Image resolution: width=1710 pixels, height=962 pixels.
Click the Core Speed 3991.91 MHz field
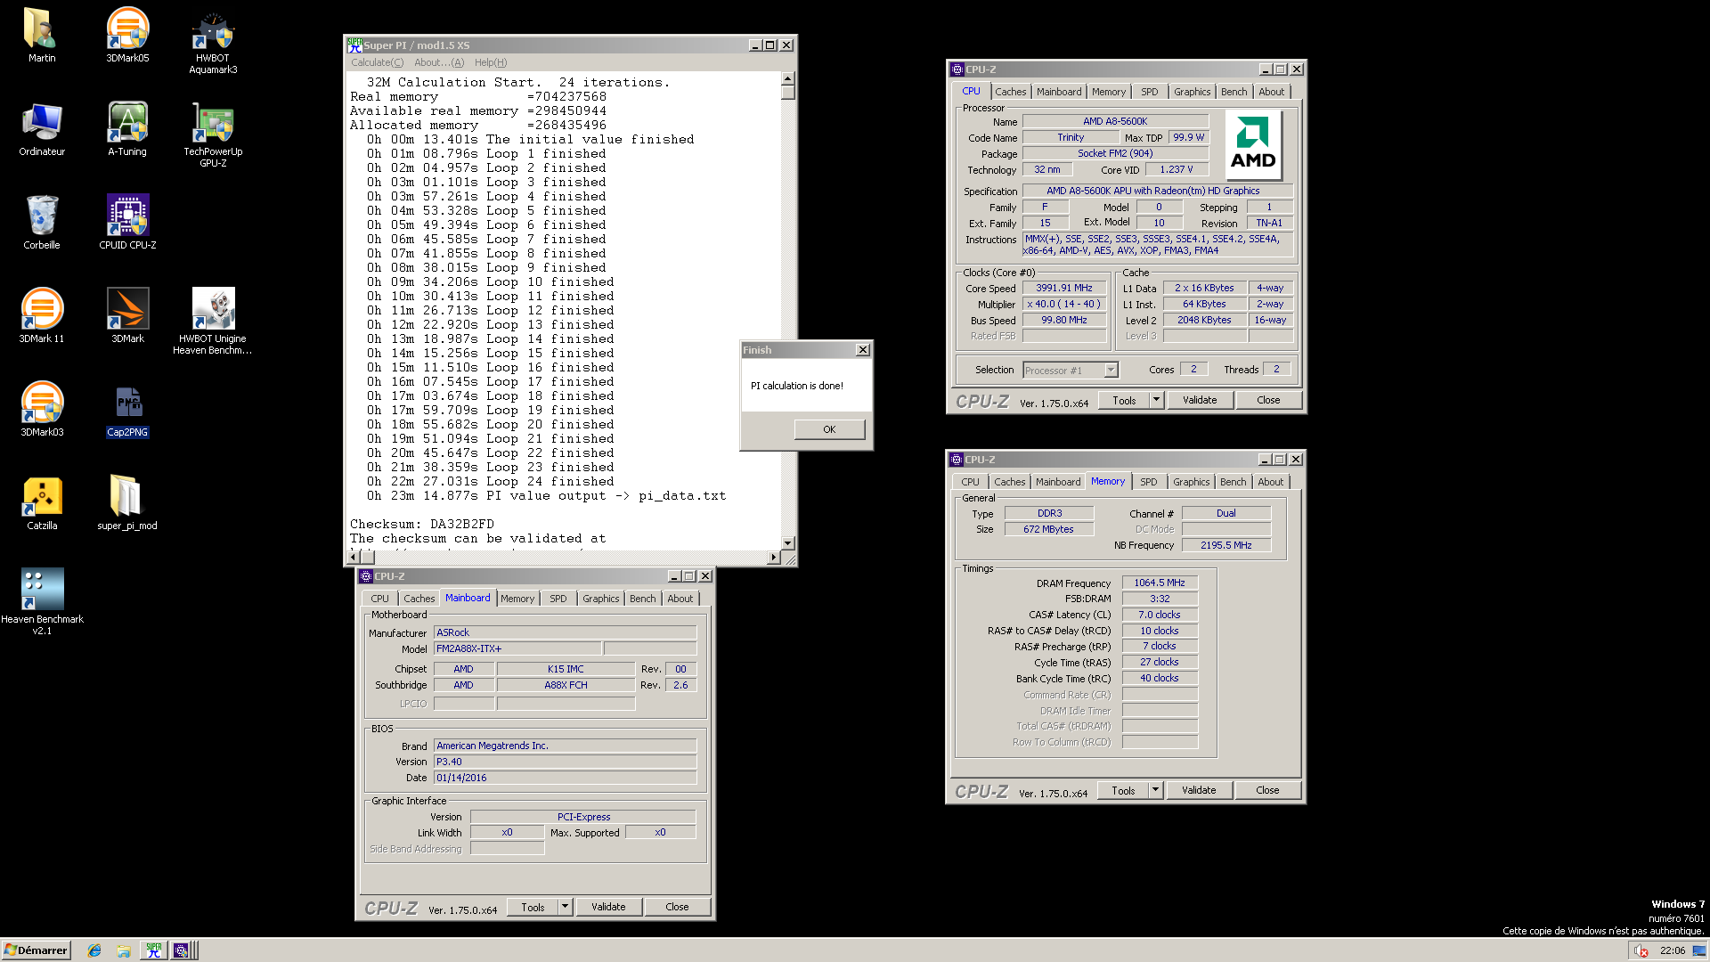click(1064, 288)
